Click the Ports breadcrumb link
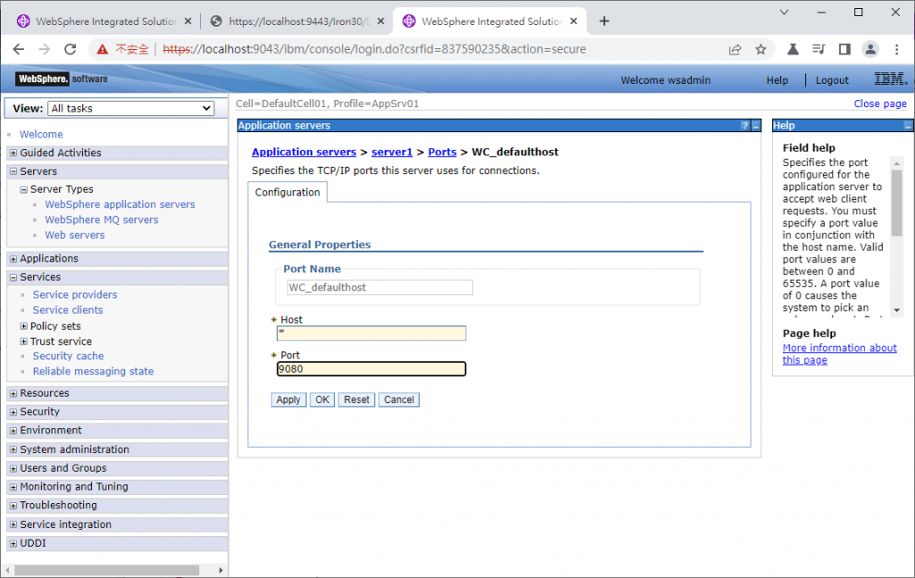The width and height of the screenshot is (915, 578). pyautogui.click(x=441, y=152)
